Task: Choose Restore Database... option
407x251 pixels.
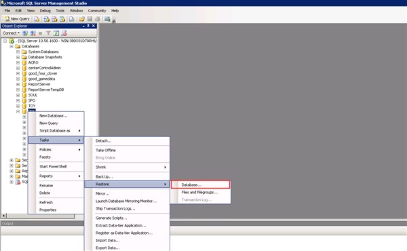Action: tap(200, 185)
